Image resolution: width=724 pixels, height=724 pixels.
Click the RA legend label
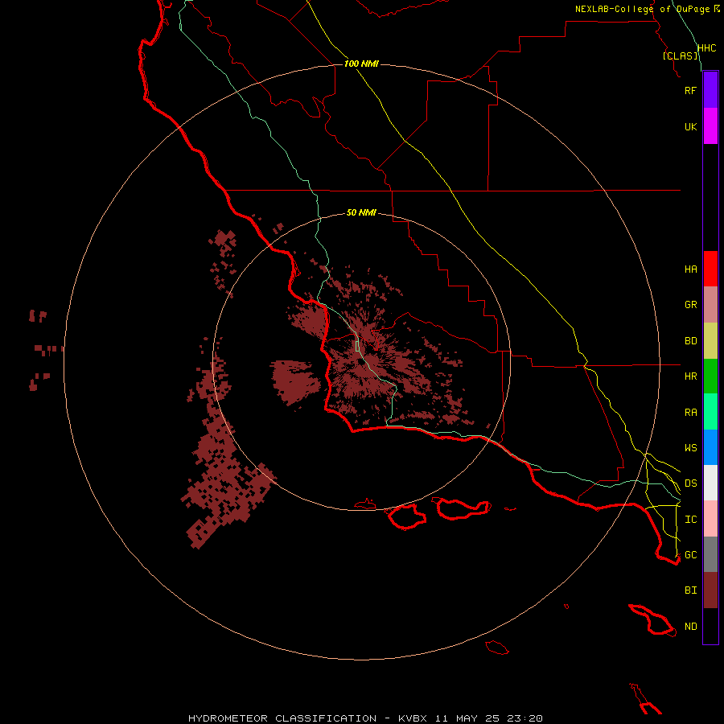pyautogui.click(x=691, y=413)
